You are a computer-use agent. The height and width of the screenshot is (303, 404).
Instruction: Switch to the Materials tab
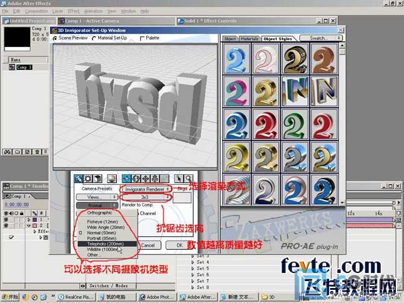[249, 39]
